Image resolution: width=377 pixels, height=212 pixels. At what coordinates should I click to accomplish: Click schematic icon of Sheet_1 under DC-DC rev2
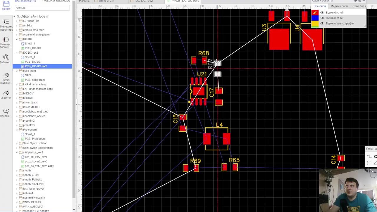[23, 57]
